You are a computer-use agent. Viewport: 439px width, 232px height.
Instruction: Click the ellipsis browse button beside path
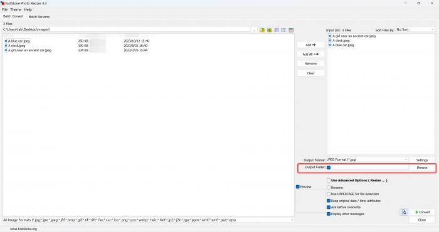254,30
